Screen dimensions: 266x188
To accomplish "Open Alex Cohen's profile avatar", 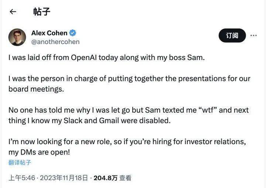I will pyautogui.click(x=17, y=37).
